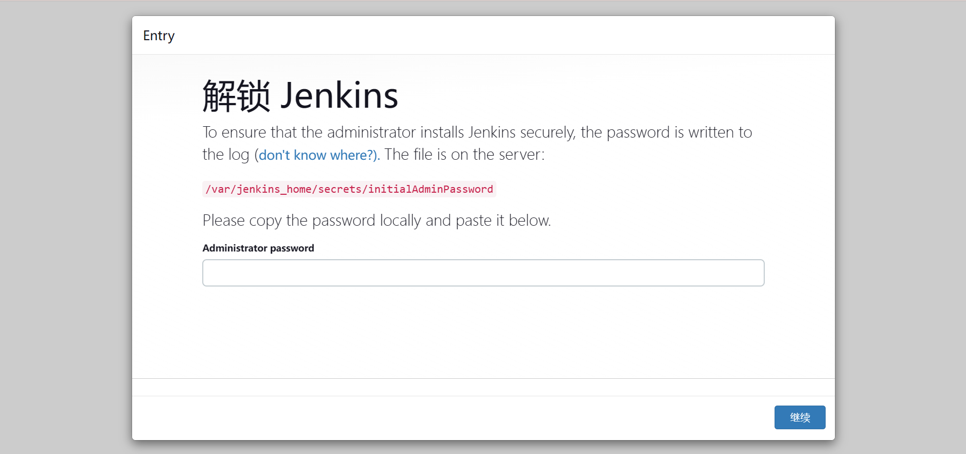Screen dimensions: 966x454
Task: Click the "Administrator password" field label
Action: tap(258, 248)
